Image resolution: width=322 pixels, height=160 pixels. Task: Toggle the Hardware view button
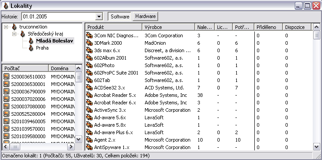coord(145,16)
